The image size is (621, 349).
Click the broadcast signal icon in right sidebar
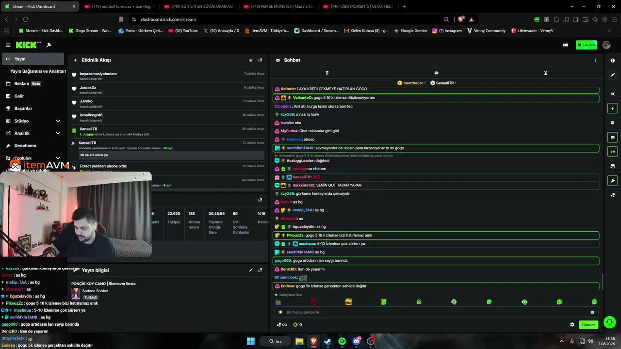tap(613, 152)
